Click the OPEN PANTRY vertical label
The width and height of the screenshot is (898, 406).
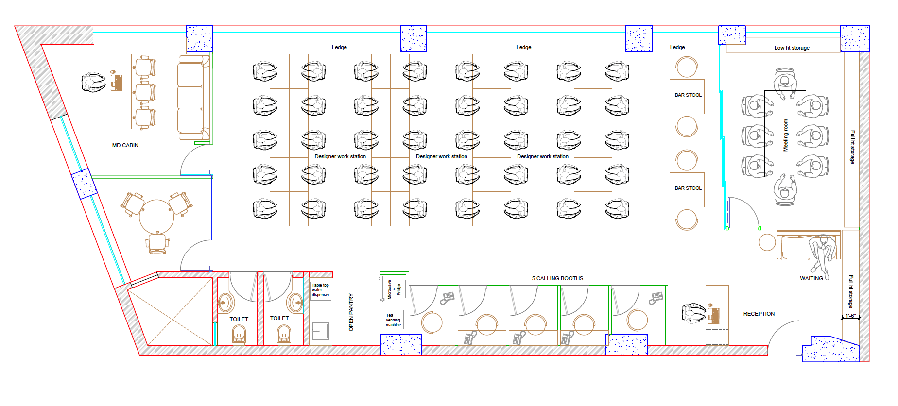pyautogui.click(x=351, y=312)
